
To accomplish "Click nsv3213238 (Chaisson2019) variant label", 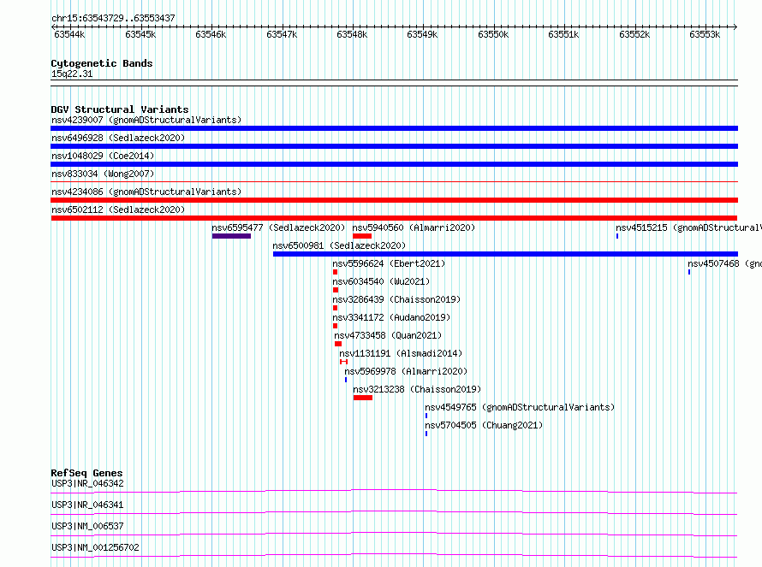I will [417, 389].
